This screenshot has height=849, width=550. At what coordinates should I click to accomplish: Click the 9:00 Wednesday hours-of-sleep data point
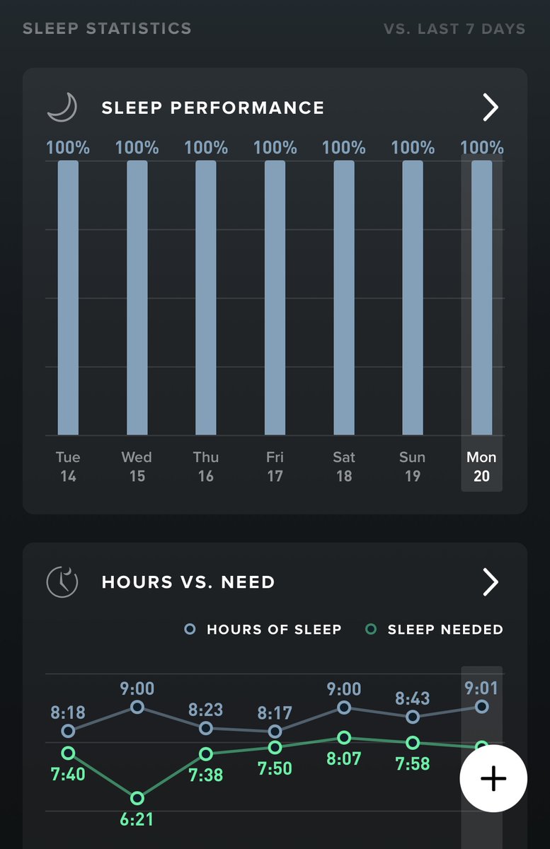(x=137, y=707)
